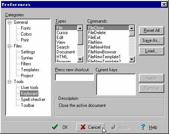Select Toolbar category in the tree
The width and height of the screenshot is (169, 134).
pyautogui.click(x=27, y=105)
